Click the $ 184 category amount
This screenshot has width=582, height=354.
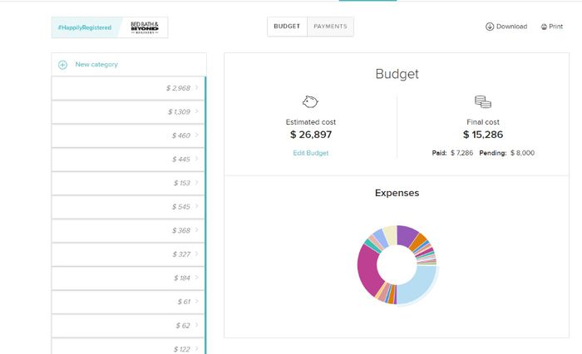(182, 278)
